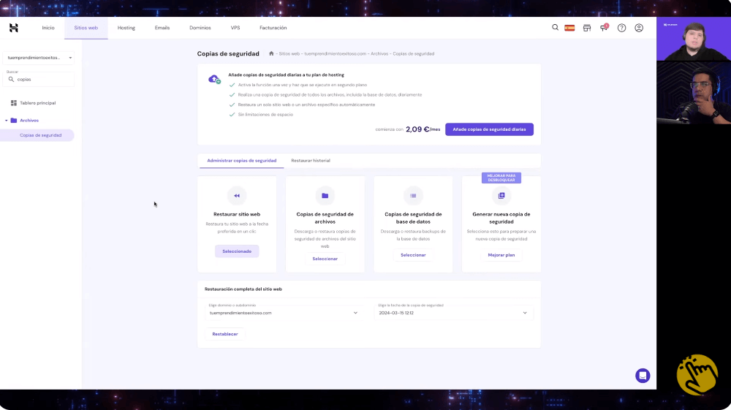The width and height of the screenshot is (731, 410).
Task: Switch to Administrar copias de seguridad tab
Action: [241, 161]
